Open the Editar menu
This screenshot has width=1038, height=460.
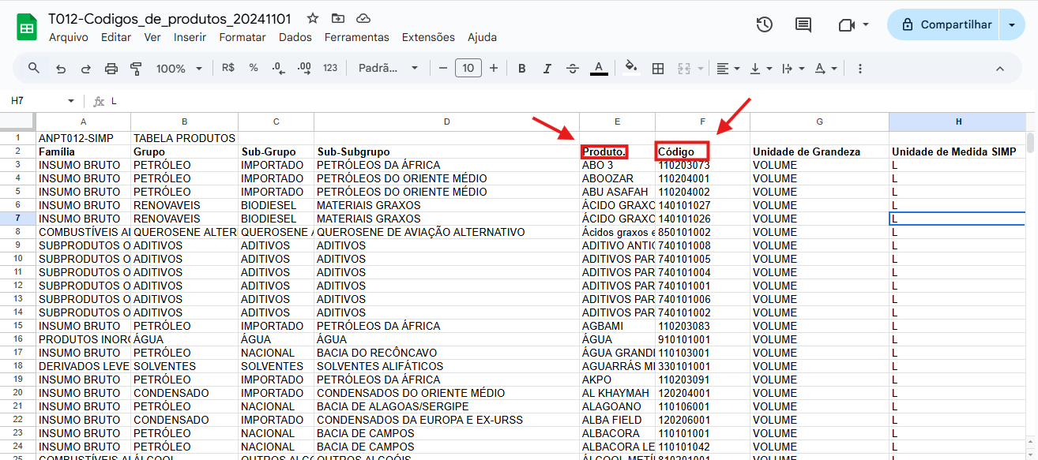(116, 37)
